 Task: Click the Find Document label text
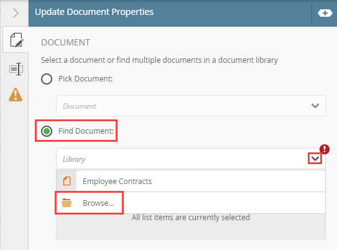pyautogui.click(x=86, y=131)
